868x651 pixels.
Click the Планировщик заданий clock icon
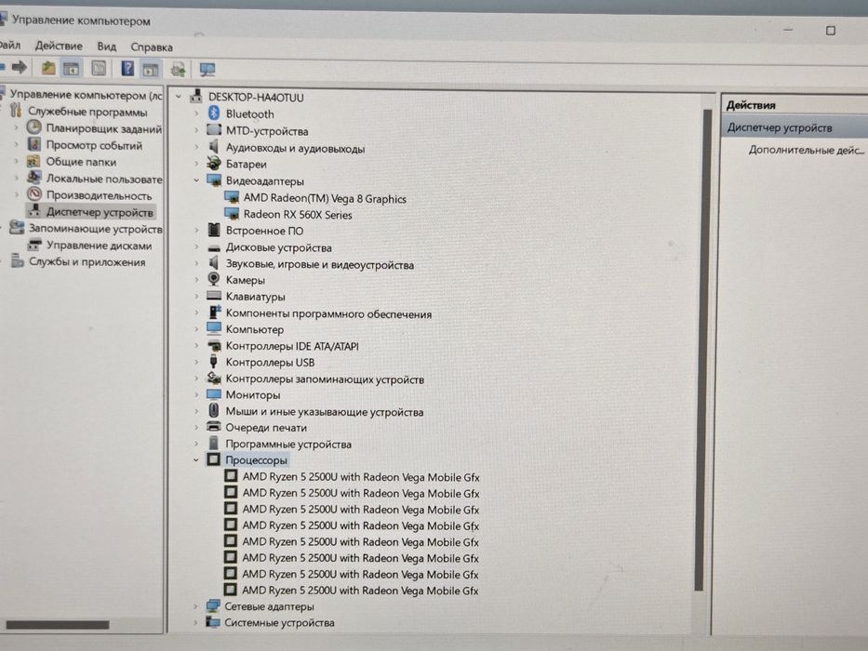point(33,128)
